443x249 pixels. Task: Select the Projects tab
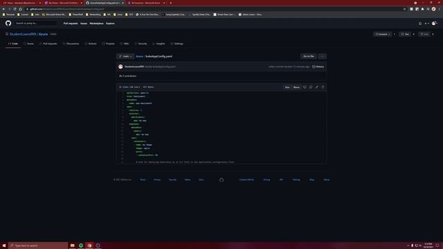tap(109, 44)
